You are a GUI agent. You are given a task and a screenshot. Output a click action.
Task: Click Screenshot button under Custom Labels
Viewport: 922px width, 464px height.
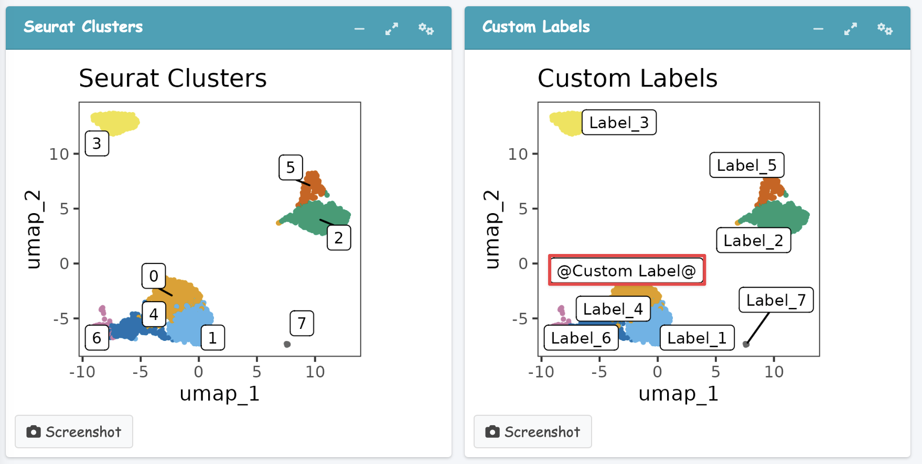coord(533,432)
